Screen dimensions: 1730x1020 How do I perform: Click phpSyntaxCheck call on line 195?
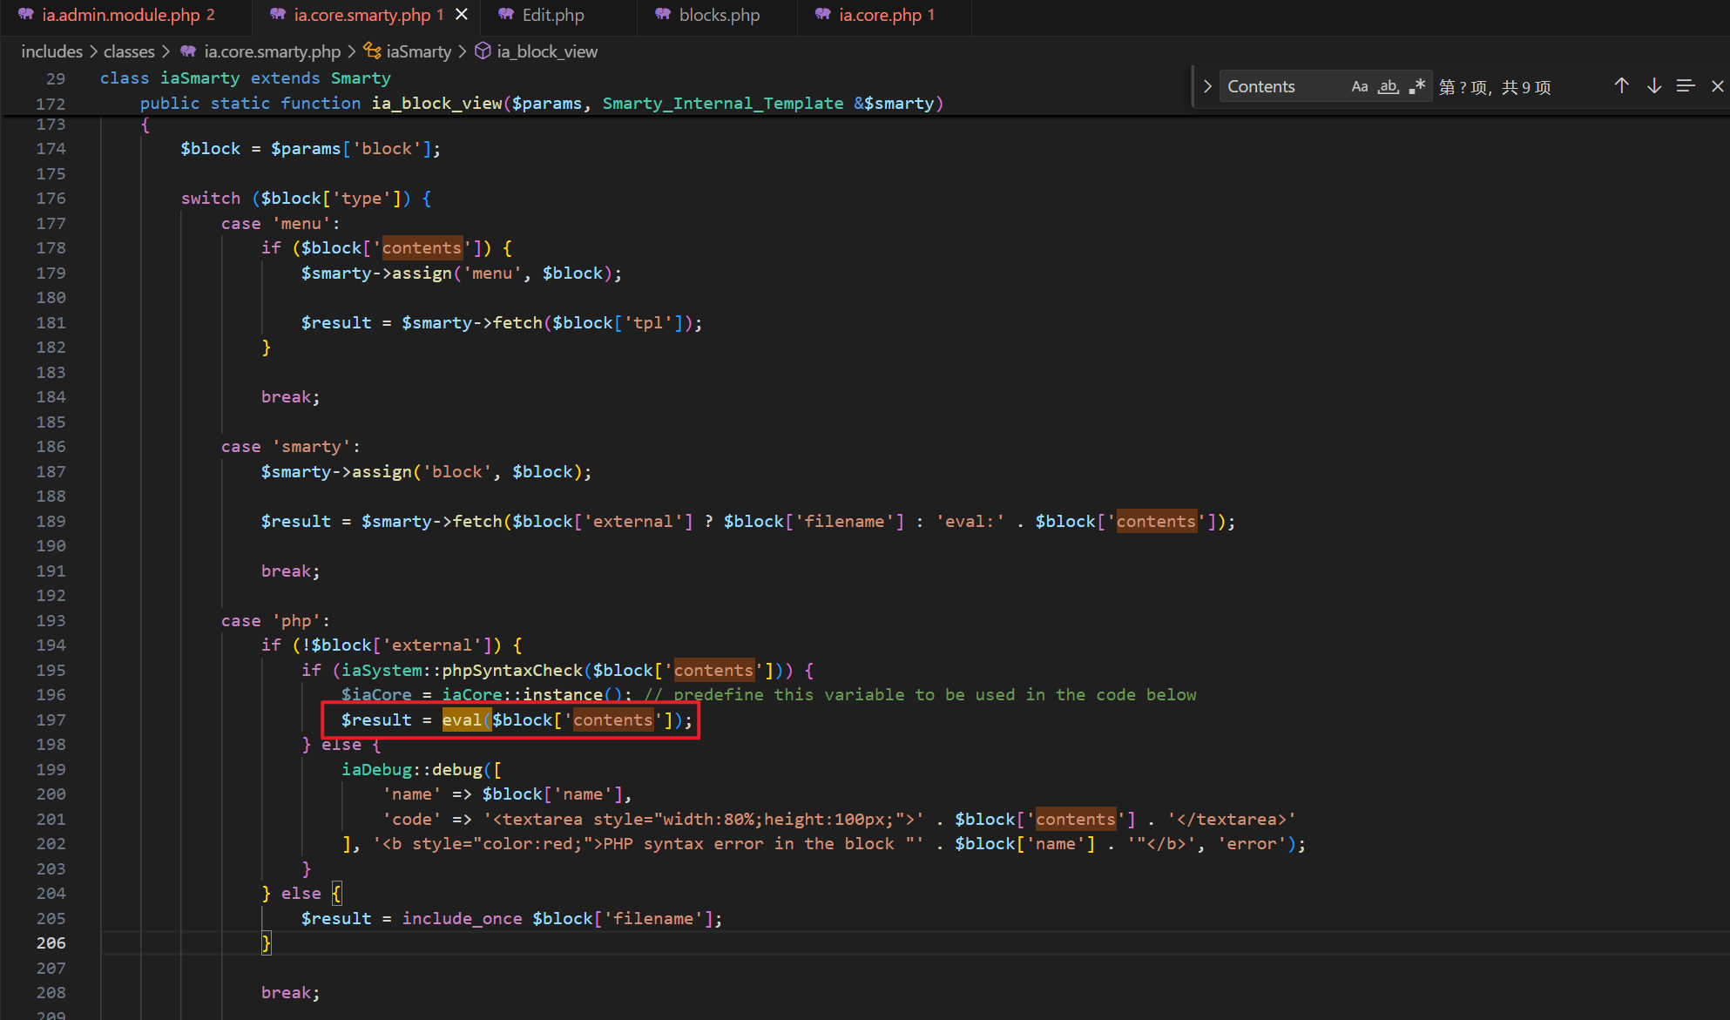[x=513, y=671]
